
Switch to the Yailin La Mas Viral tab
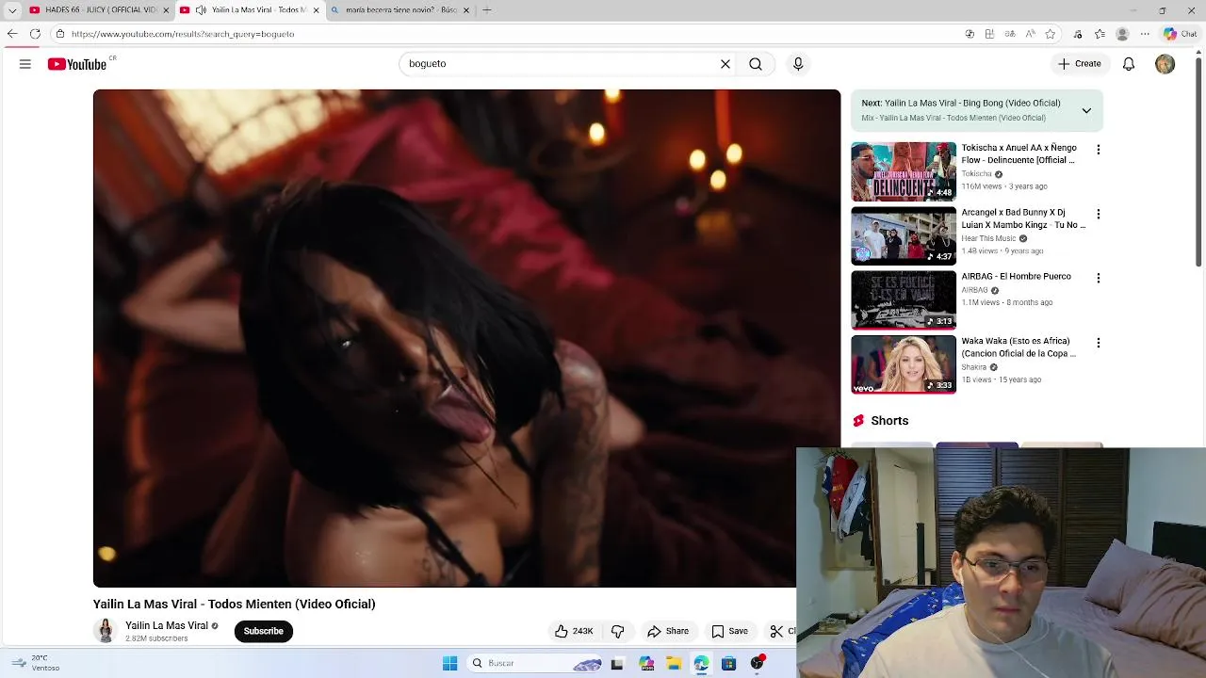tap(251, 10)
